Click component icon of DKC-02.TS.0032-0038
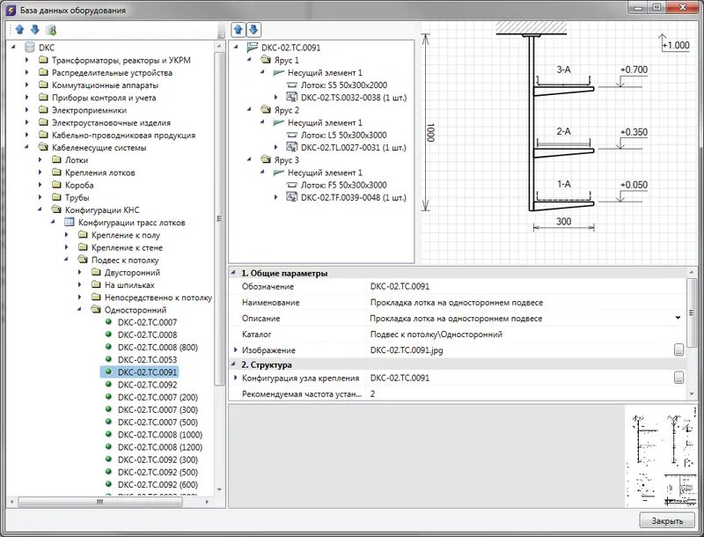704x537 pixels. tap(292, 97)
